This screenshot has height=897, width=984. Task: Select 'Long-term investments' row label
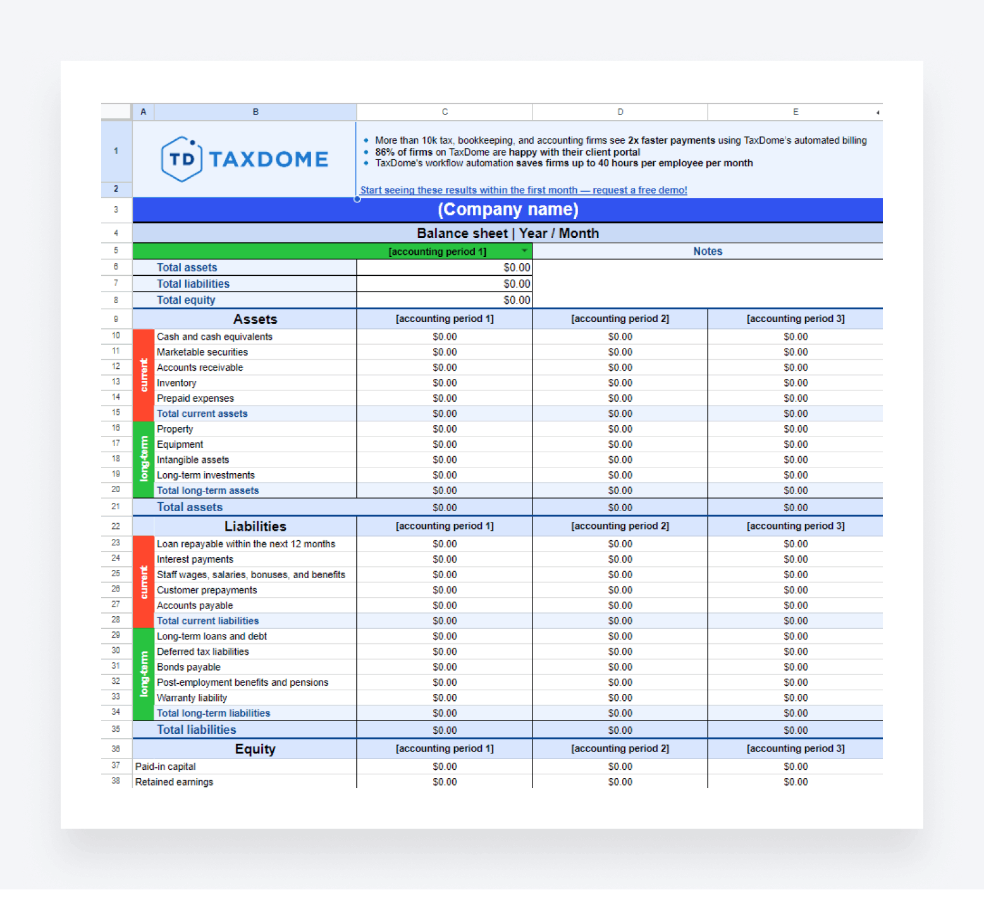pyautogui.click(x=206, y=475)
